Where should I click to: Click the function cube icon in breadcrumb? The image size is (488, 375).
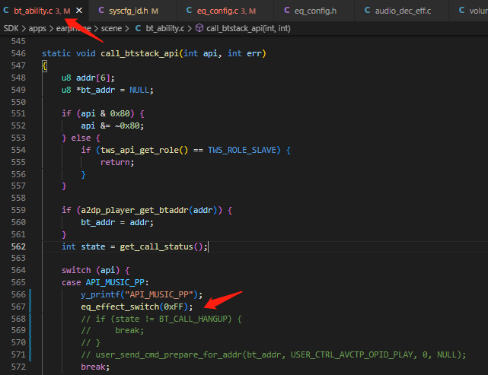pyautogui.click(x=199, y=28)
